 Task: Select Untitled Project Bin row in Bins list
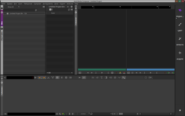[x=24, y=13]
